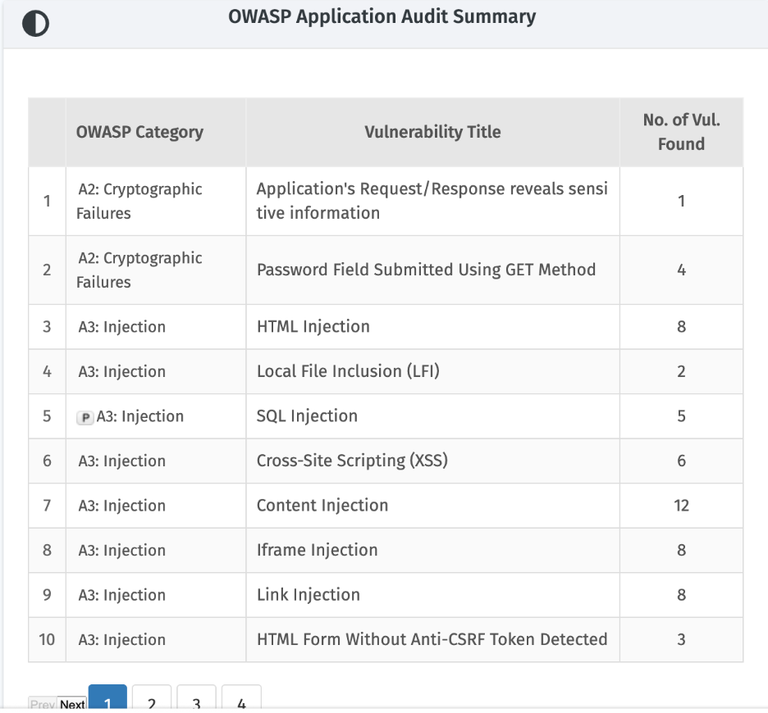
Task: Select the Link Injection row
Action: 386,595
